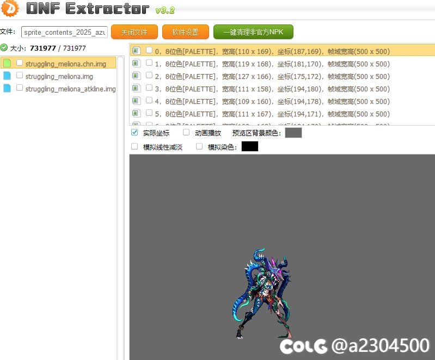Tick the checkbox of frame 2
Image resolution: width=435 pixels, height=360 pixels.
click(x=149, y=75)
